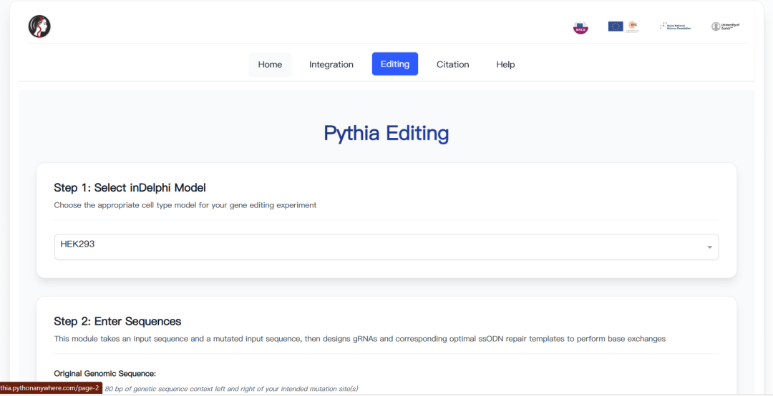Click the inDelphi model dropdown arrow

pos(709,247)
